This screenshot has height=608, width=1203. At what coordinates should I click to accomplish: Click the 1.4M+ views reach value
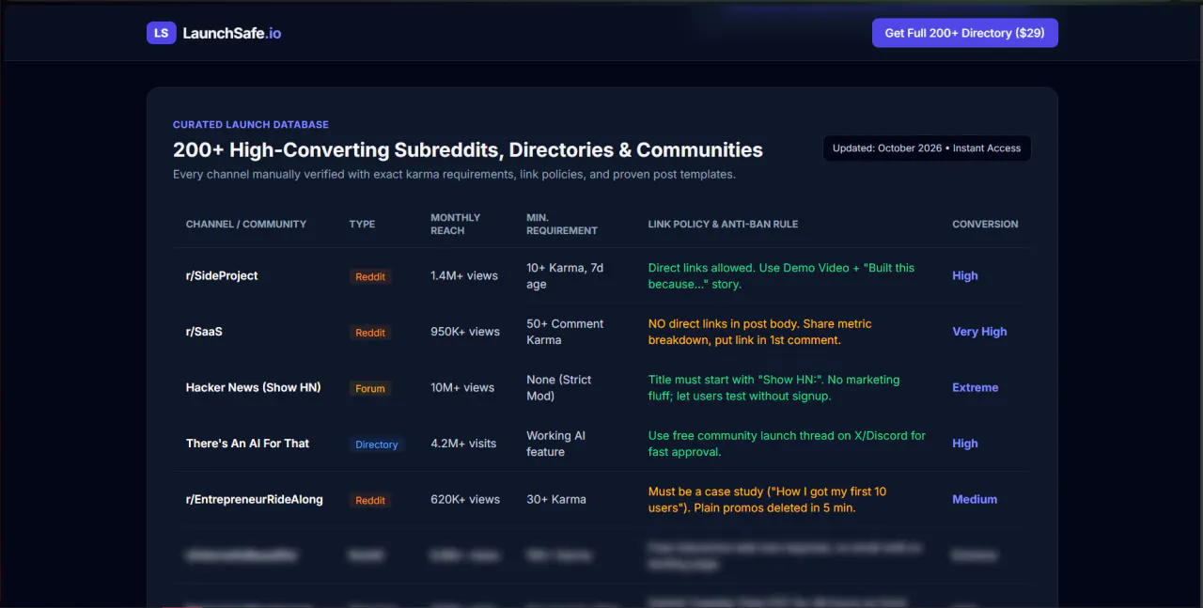[x=464, y=275]
